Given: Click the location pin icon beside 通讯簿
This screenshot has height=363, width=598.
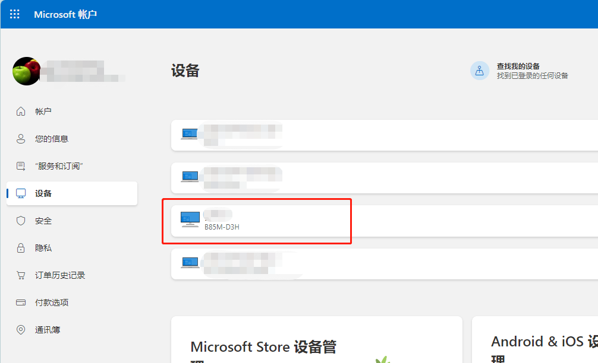Looking at the screenshot, I should (x=21, y=330).
